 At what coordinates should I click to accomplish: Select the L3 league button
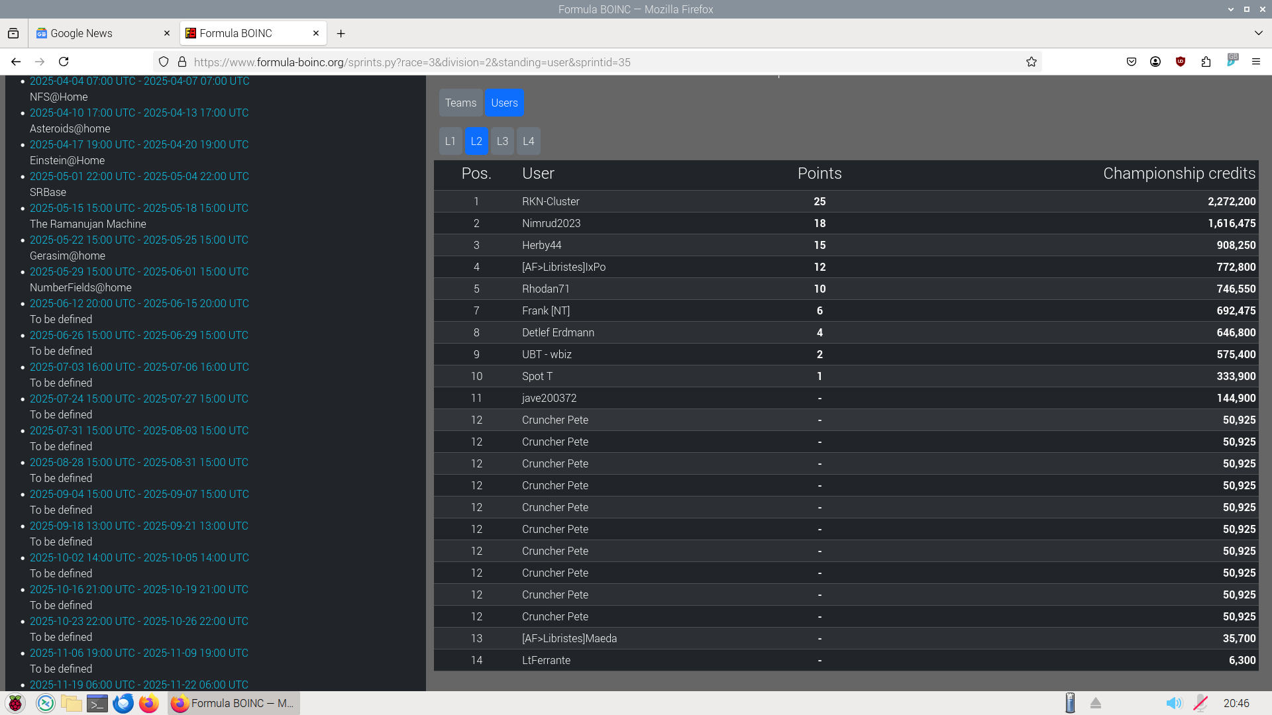tap(502, 141)
